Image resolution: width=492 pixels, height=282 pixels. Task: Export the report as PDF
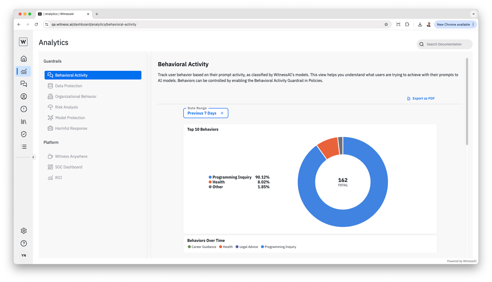(421, 98)
